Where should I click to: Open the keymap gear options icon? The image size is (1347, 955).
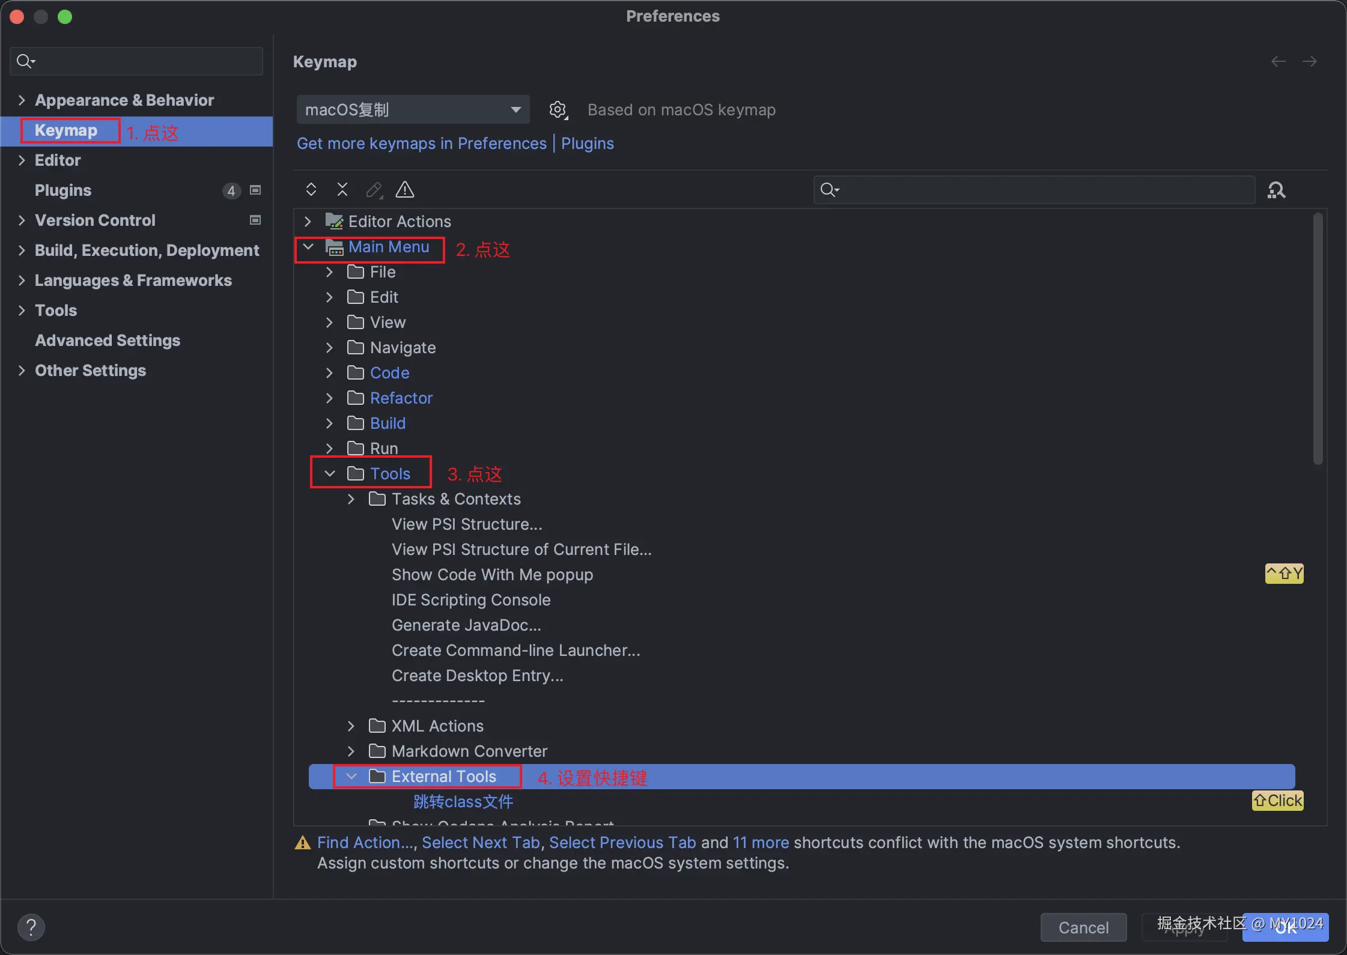(x=558, y=110)
